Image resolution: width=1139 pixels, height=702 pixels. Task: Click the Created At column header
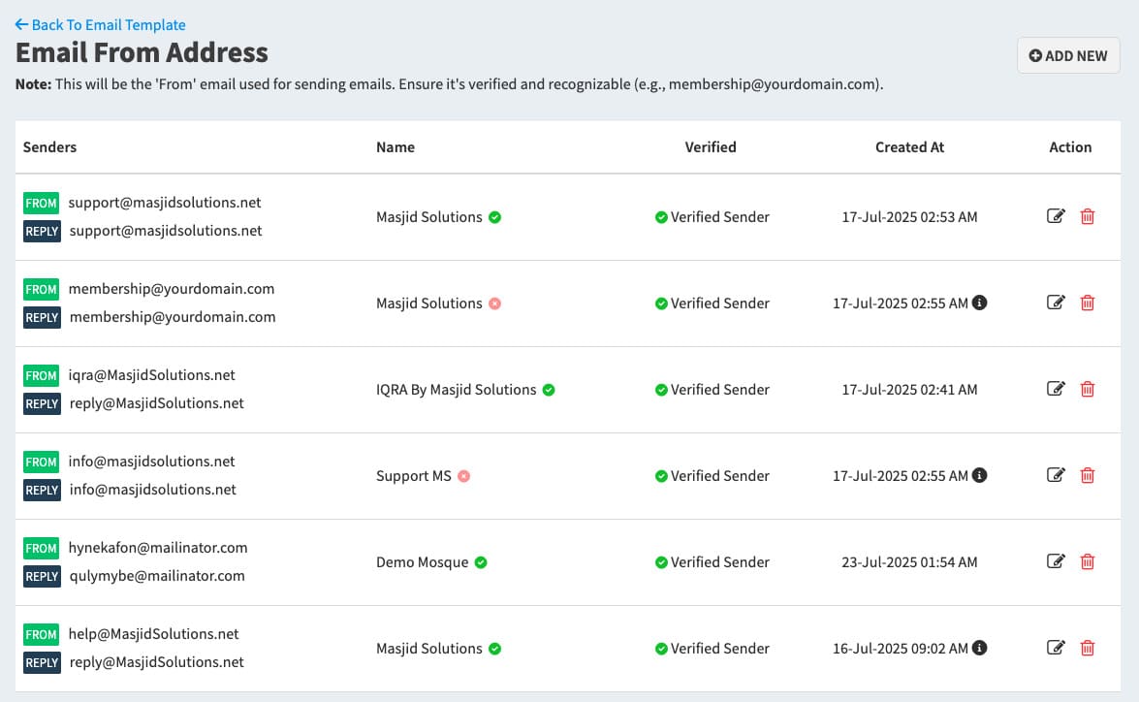[909, 146]
